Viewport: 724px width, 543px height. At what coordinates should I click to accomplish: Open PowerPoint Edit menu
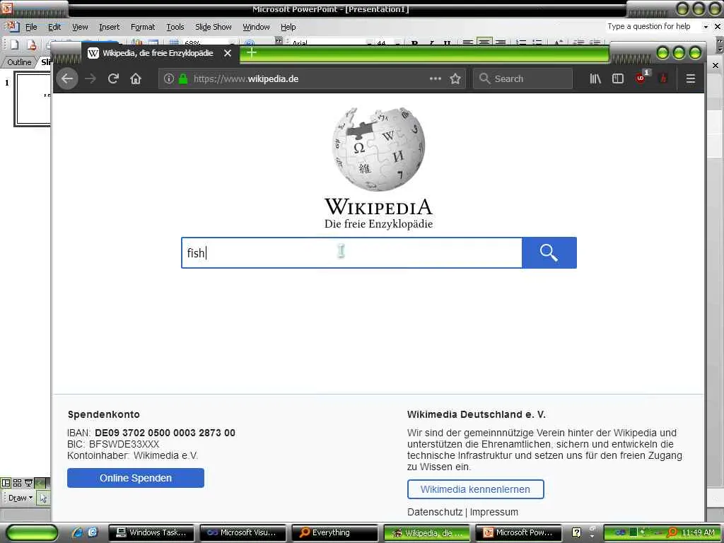[54, 27]
